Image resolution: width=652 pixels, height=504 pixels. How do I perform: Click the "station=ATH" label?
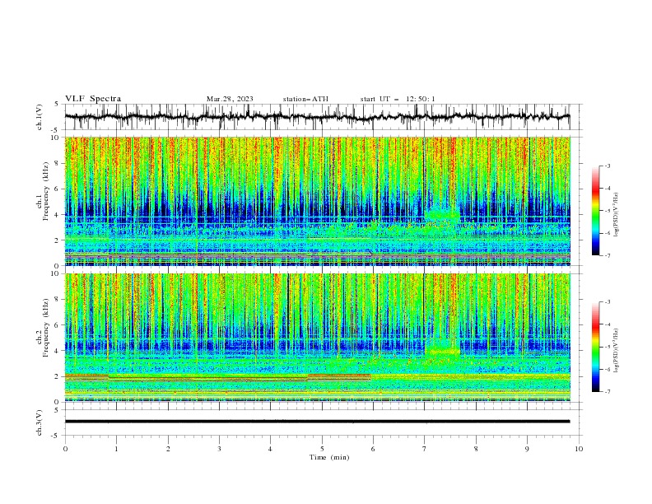305,99
